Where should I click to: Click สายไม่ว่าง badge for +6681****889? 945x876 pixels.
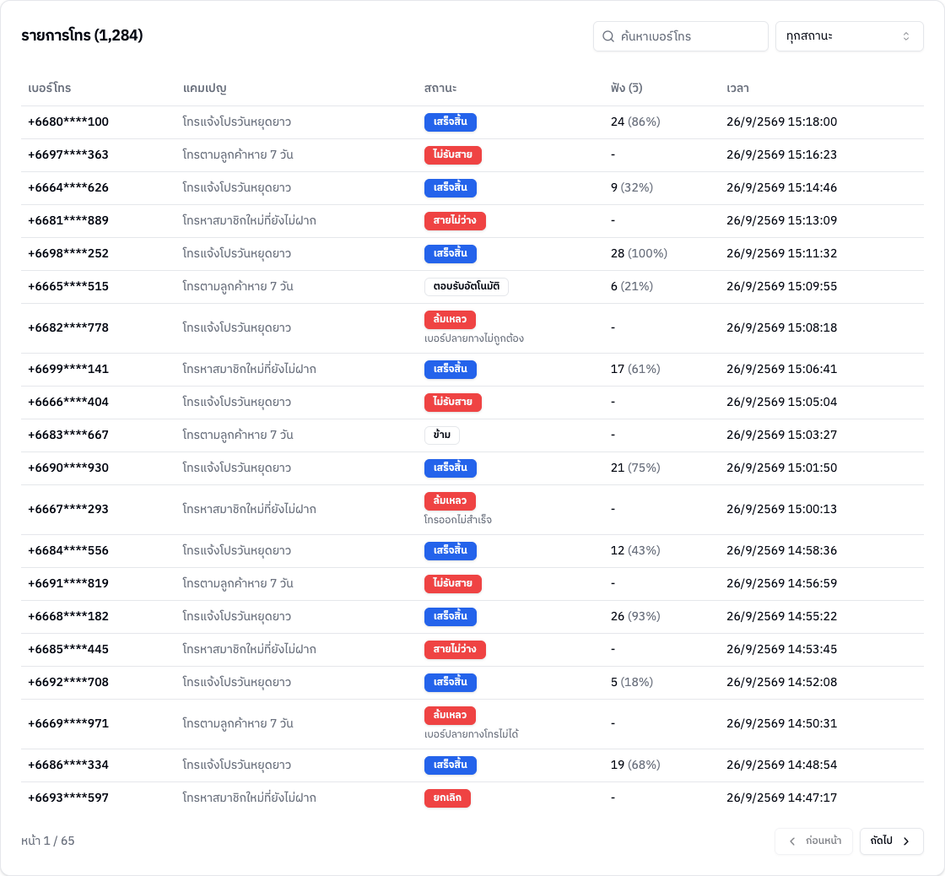(x=455, y=220)
